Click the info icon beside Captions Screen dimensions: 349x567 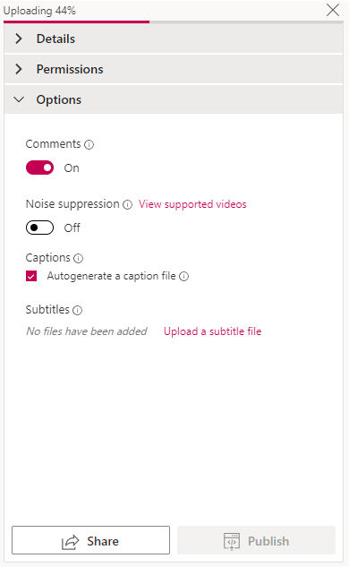[x=78, y=258]
